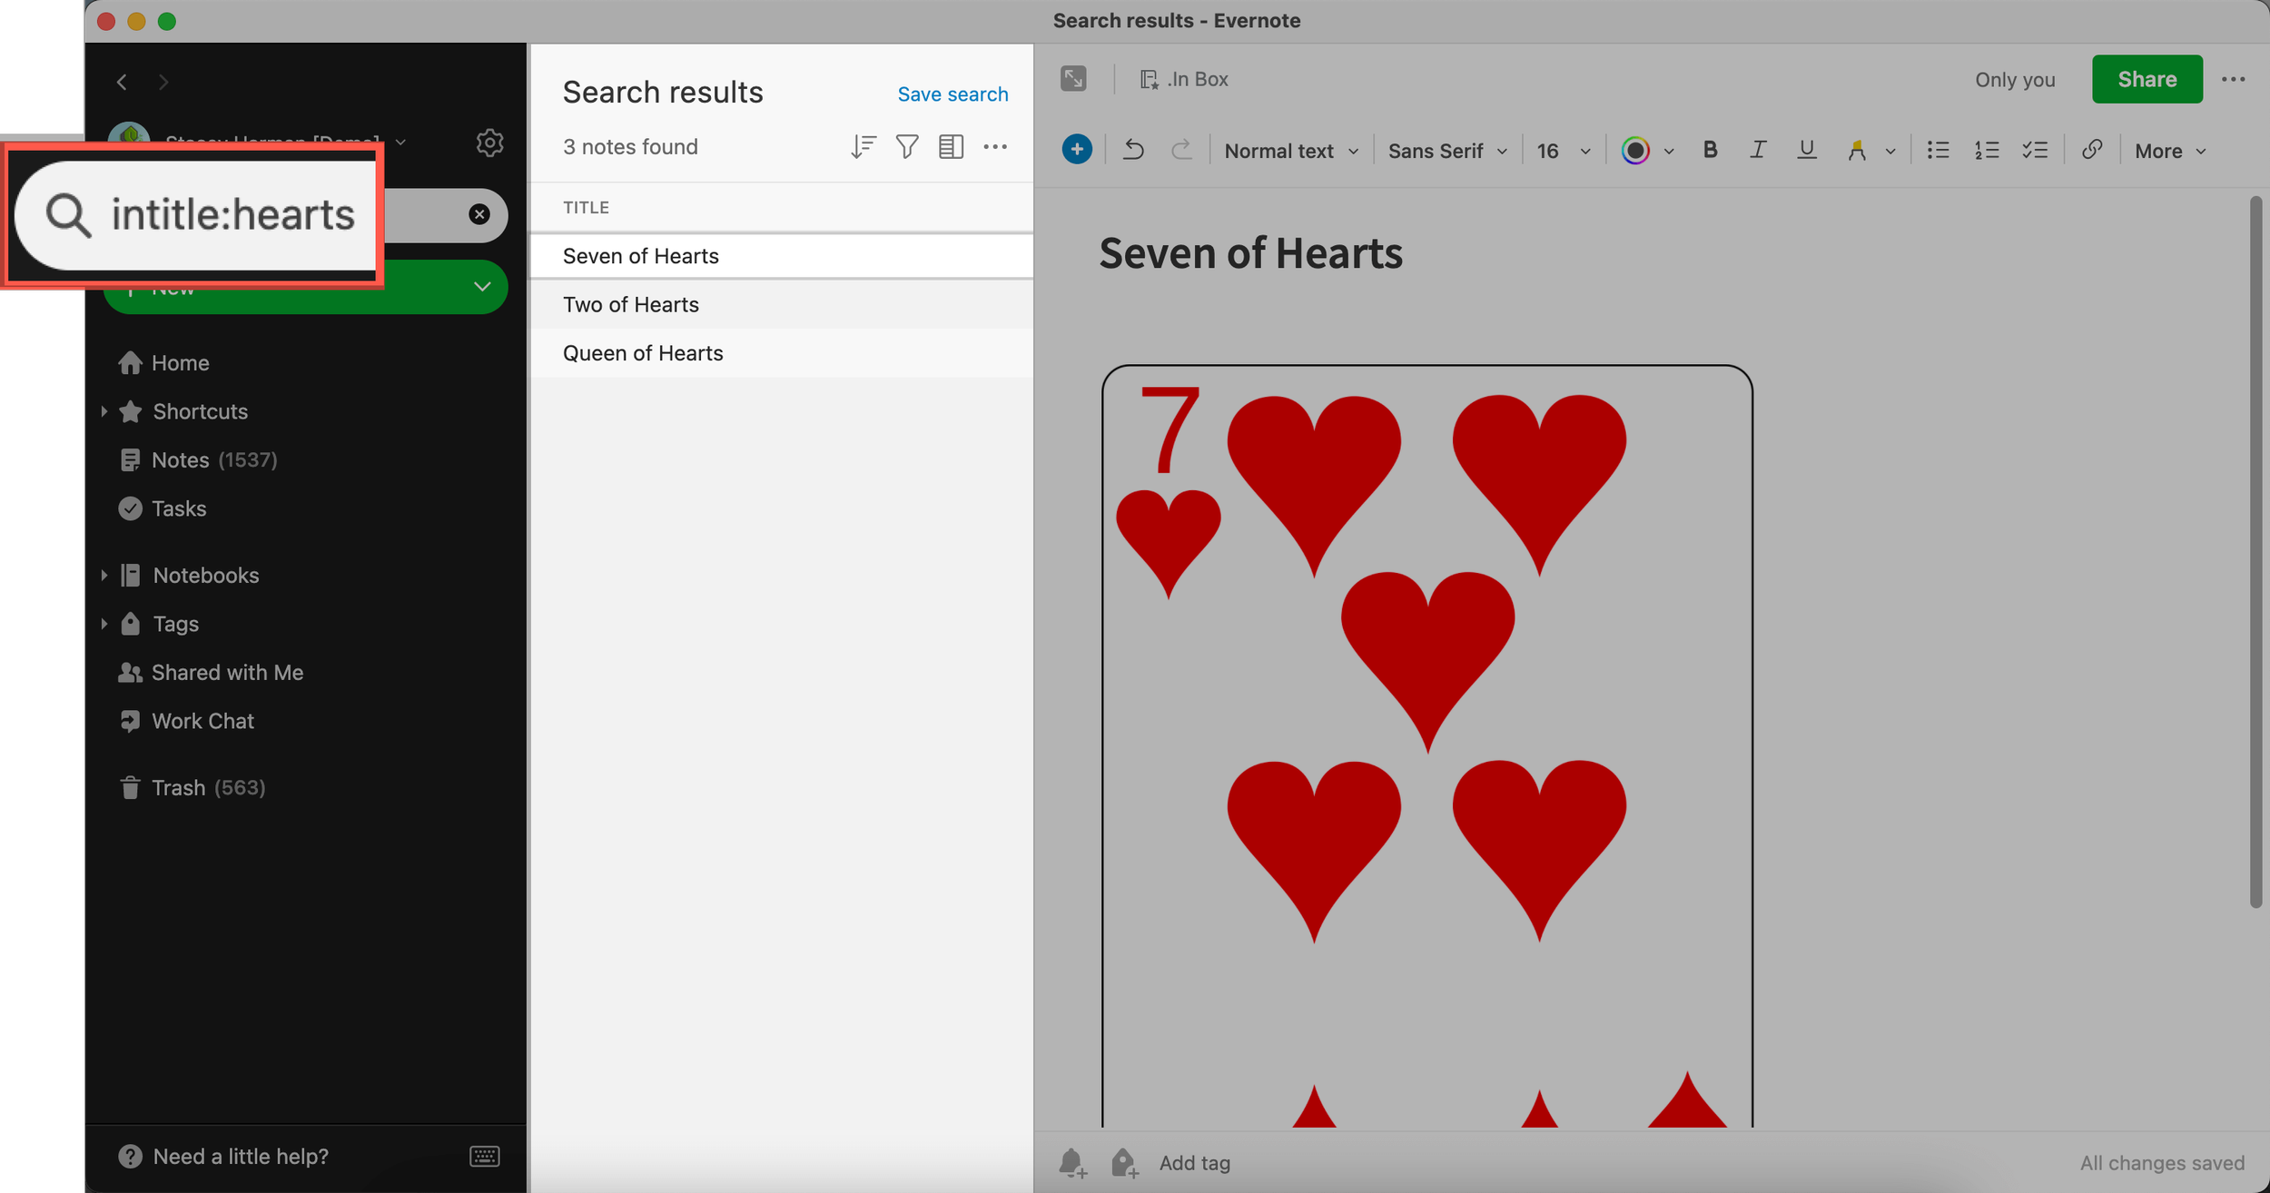The image size is (2270, 1193).
Task: Expand the note to full screen
Action: tap(1073, 79)
